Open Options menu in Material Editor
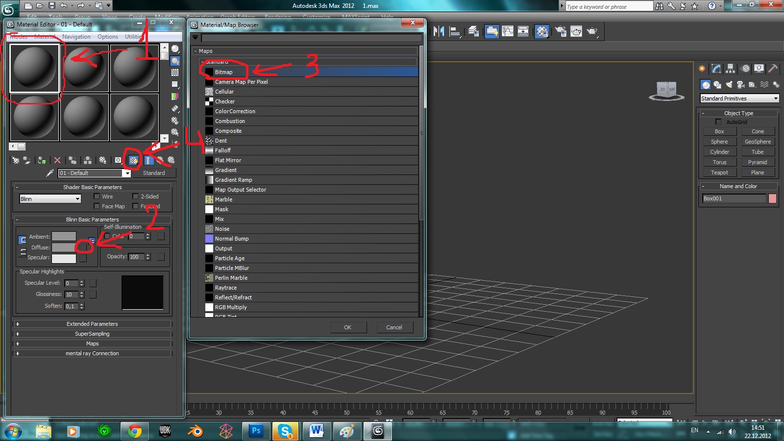The height and width of the screenshot is (441, 784). pos(108,37)
